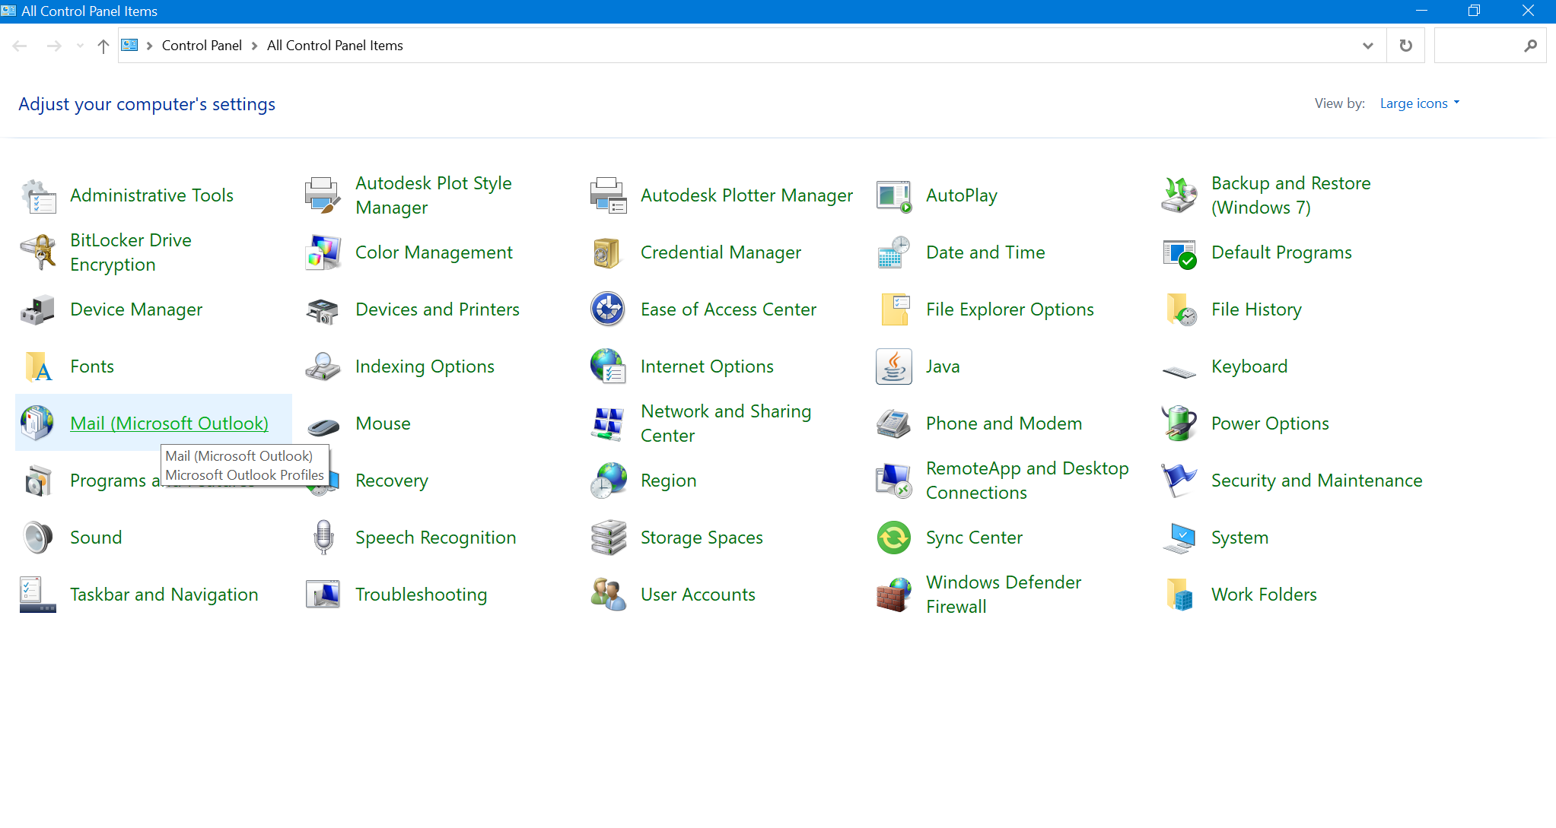Open the Java coffee cup icon
1556x828 pixels.
894,367
